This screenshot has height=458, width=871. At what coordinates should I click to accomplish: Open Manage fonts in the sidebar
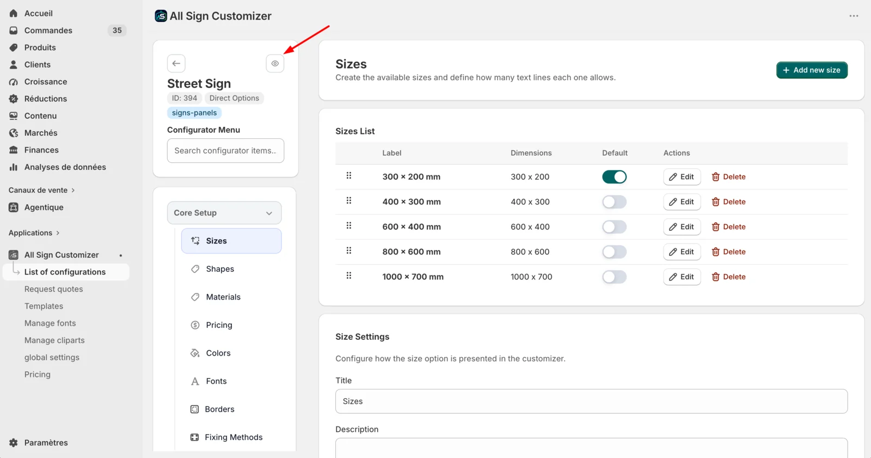tap(50, 323)
